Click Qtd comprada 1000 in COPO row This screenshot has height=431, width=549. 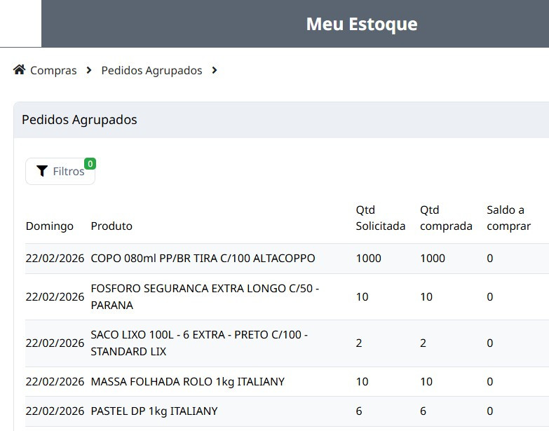(433, 258)
